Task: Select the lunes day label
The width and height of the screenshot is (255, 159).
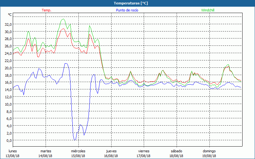Action: coord(13,151)
